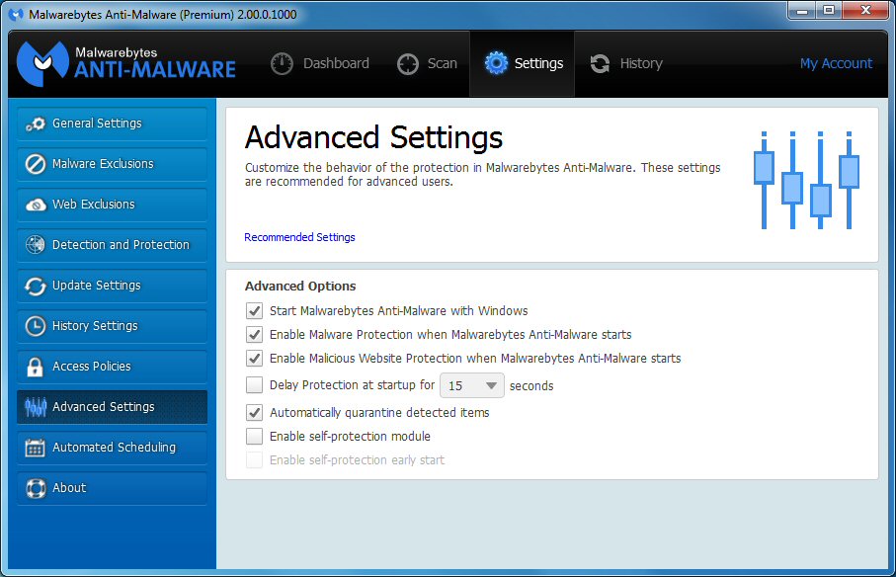Click the Advanced Settings page title
Viewport: 896px width, 577px height.
373,138
